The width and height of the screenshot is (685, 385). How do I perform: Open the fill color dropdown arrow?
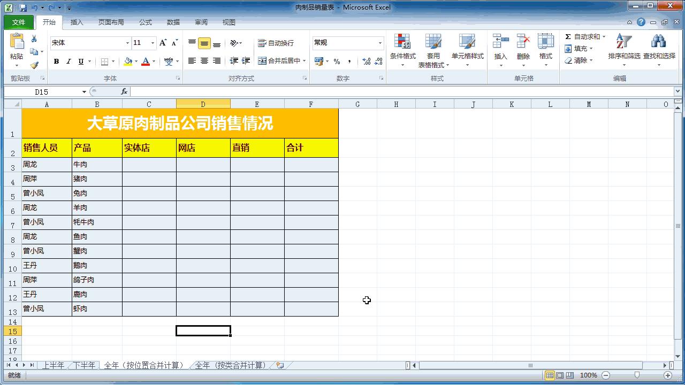(x=136, y=61)
